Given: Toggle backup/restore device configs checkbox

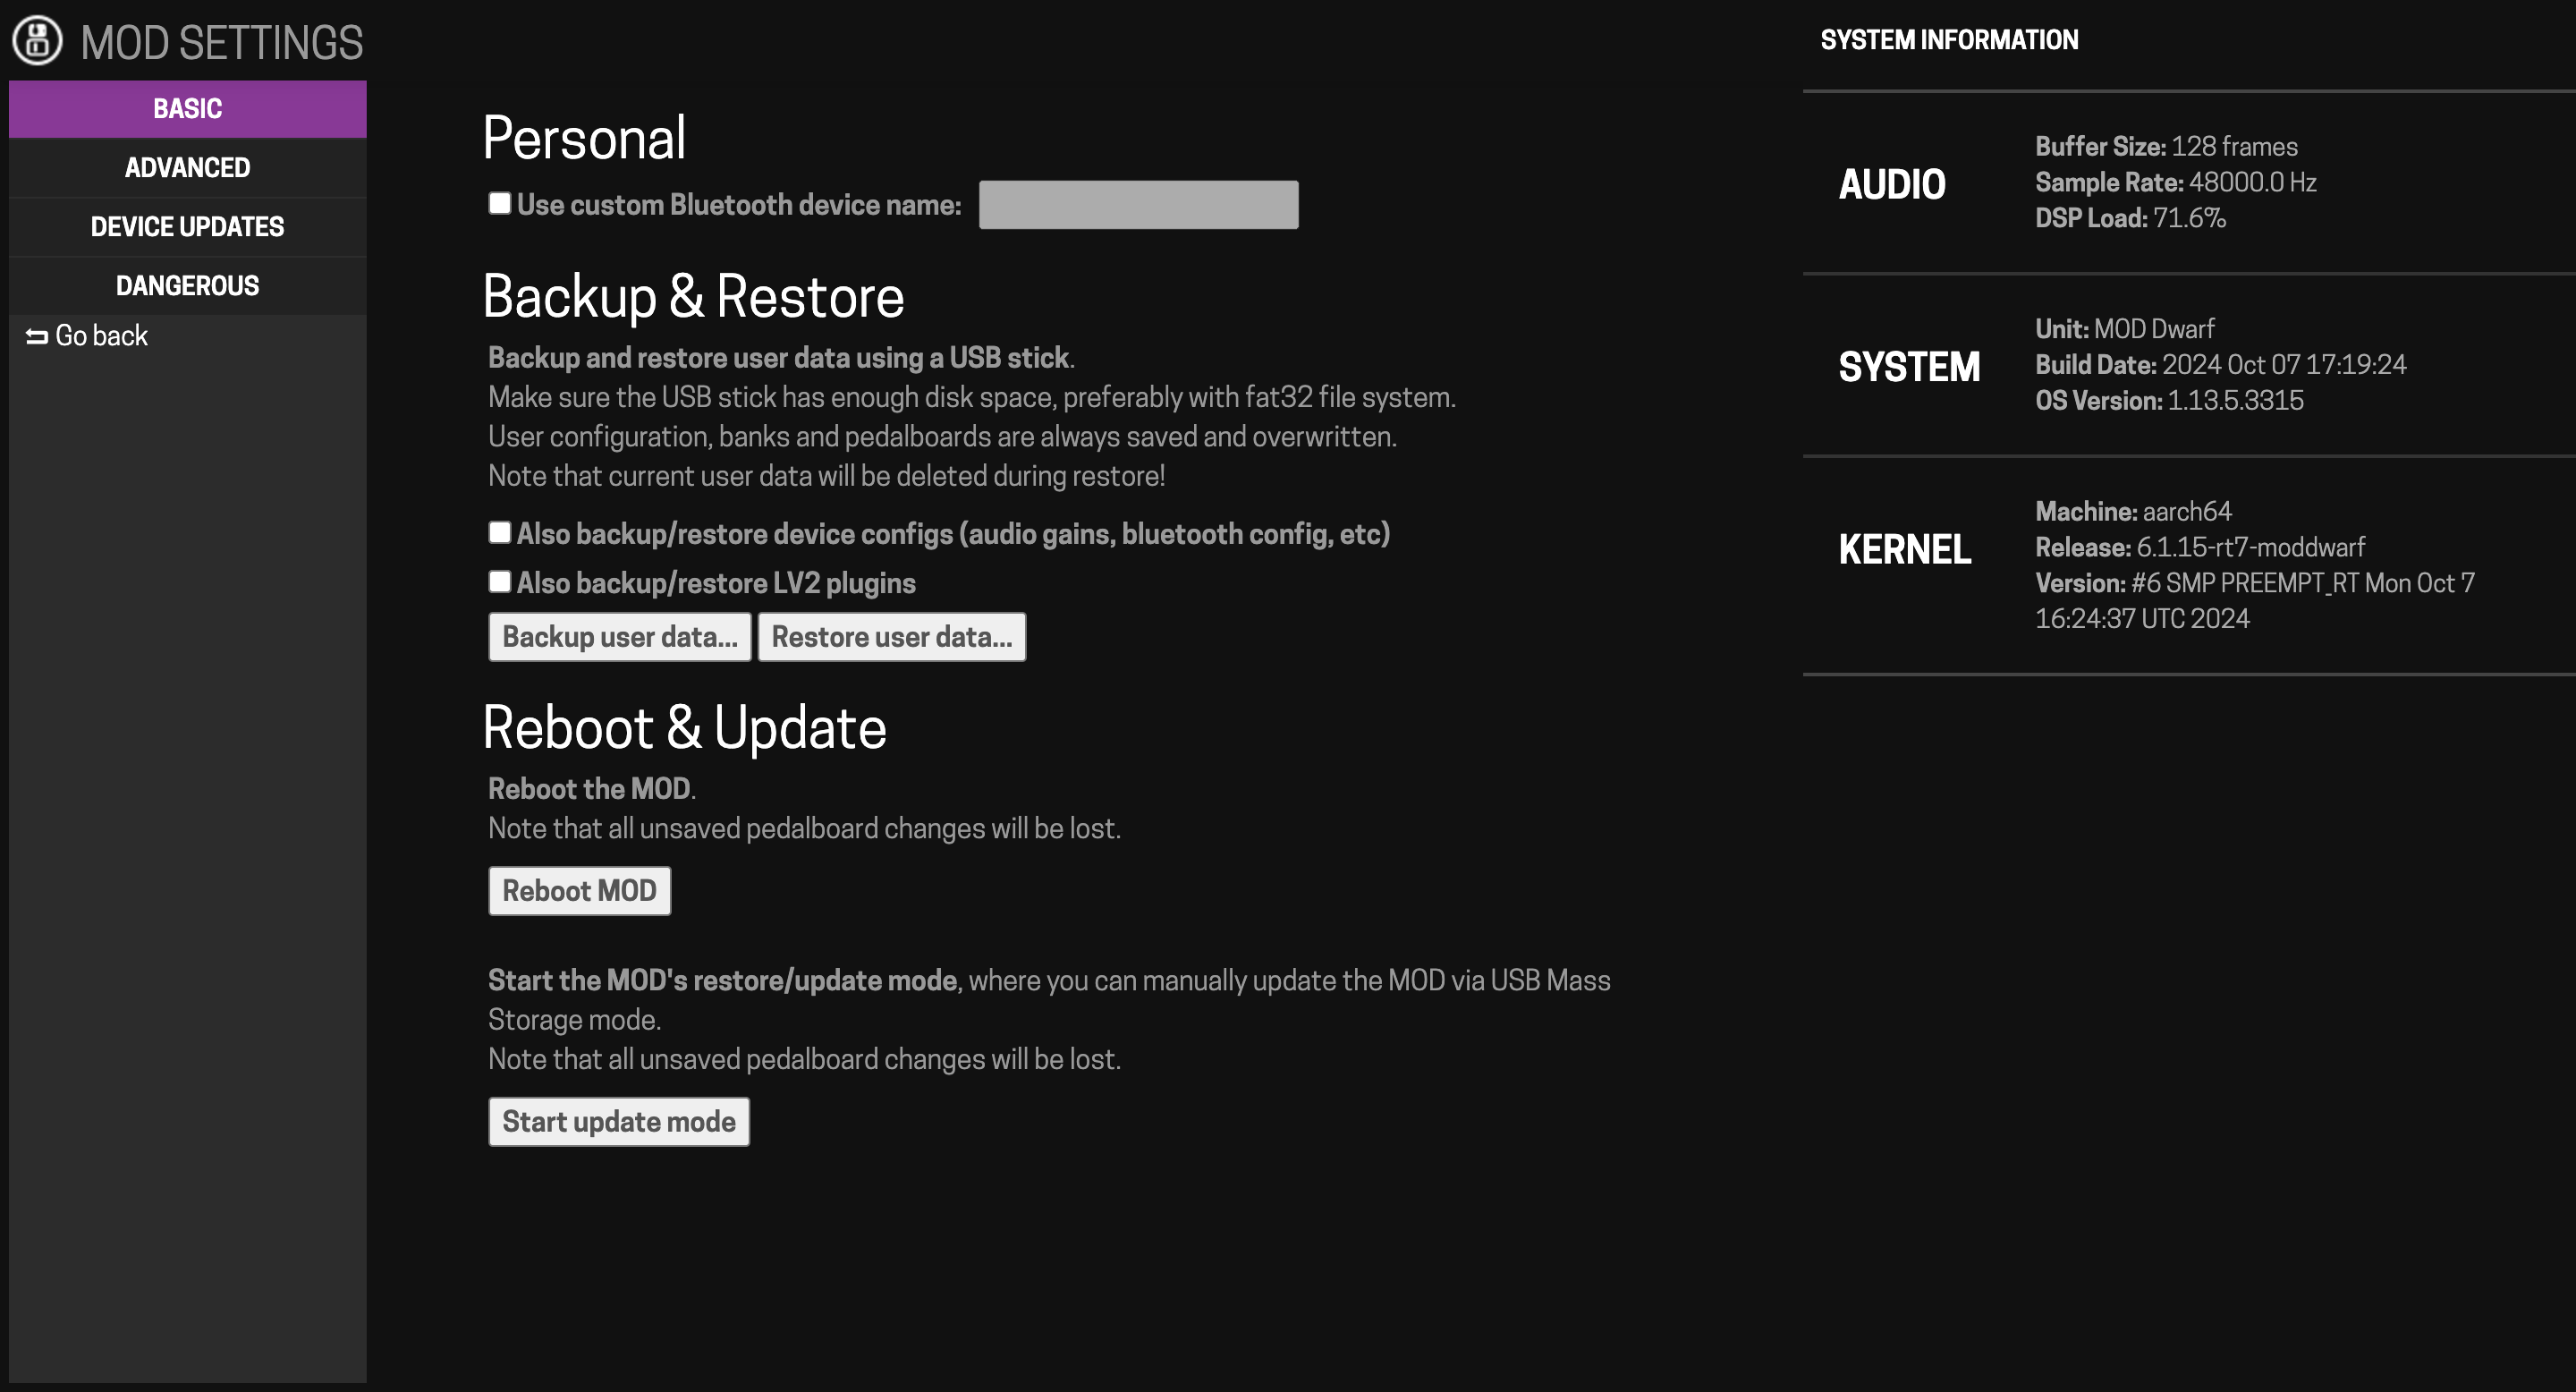Looking at the screenshot, I should [x=500, y=533].
